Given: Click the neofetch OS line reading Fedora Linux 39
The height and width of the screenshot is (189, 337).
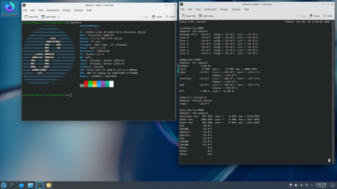Looking at the screenshot, I should pyautogui.click(x=113, y=32).
